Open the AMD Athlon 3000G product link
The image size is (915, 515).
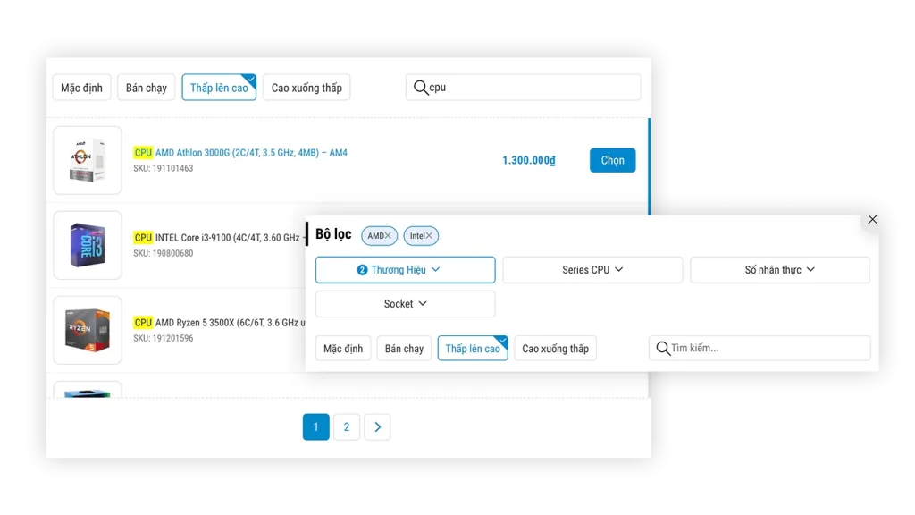pos(250,153)
